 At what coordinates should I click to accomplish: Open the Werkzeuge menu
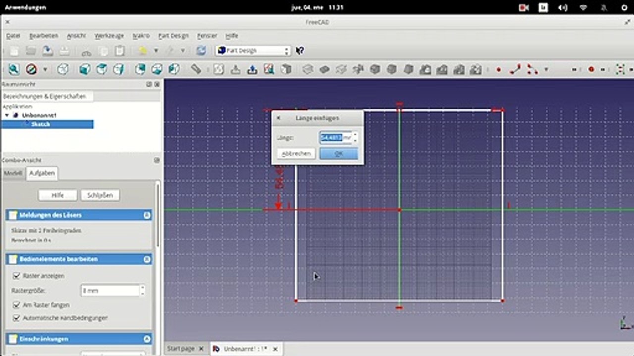point(109,36)
